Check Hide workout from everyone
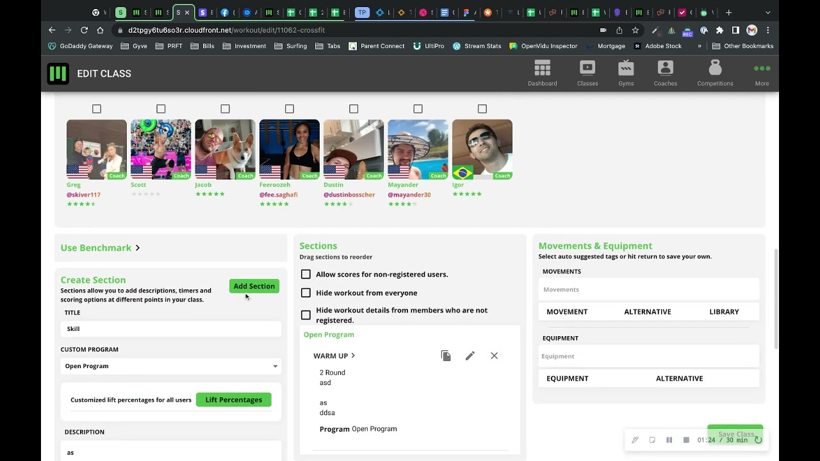This screenshot has width=820, height=461. [x=306, y=293]
